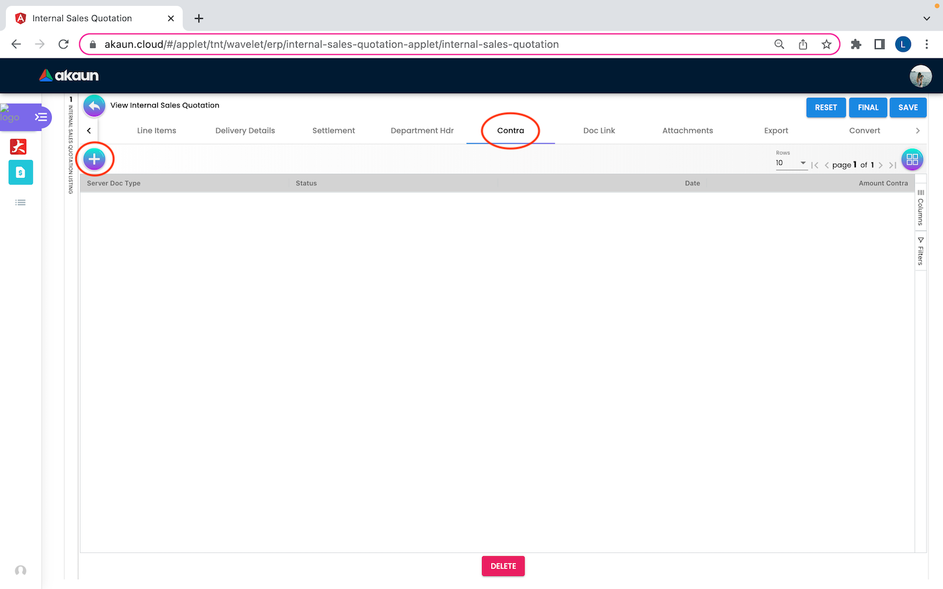This screenshot has height=589, width=943.
Task: Click the red DELETE button
Action: click(504, 566)
